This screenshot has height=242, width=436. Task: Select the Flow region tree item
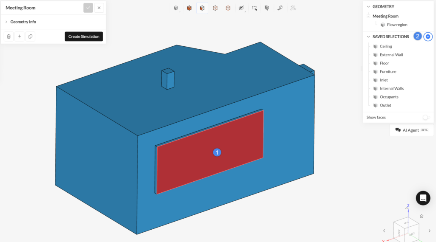(x=397, y=25)
